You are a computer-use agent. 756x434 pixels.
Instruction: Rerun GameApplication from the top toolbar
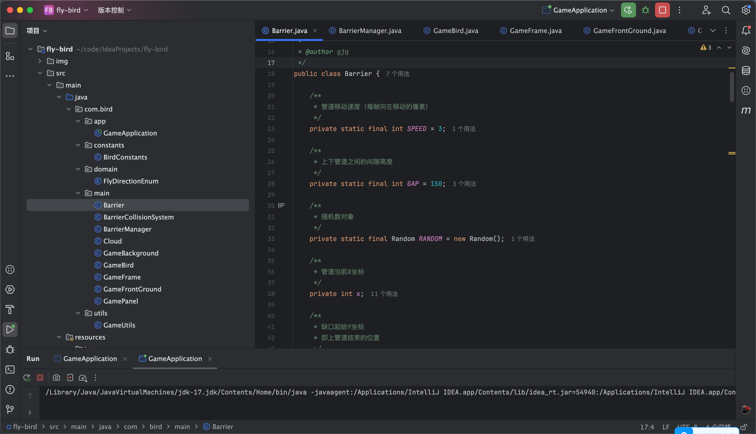click(x=628, y=10)
